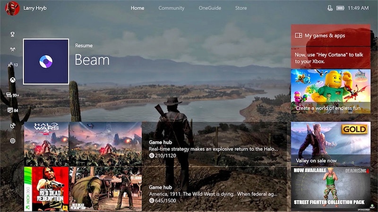Image resolution: width=378 pixels, height=212 pixels.
Task: Select the Hey Cortana announcement tile
Action: tap(330, 58)
